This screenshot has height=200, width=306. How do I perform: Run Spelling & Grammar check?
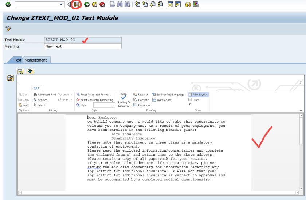[124, 100]
